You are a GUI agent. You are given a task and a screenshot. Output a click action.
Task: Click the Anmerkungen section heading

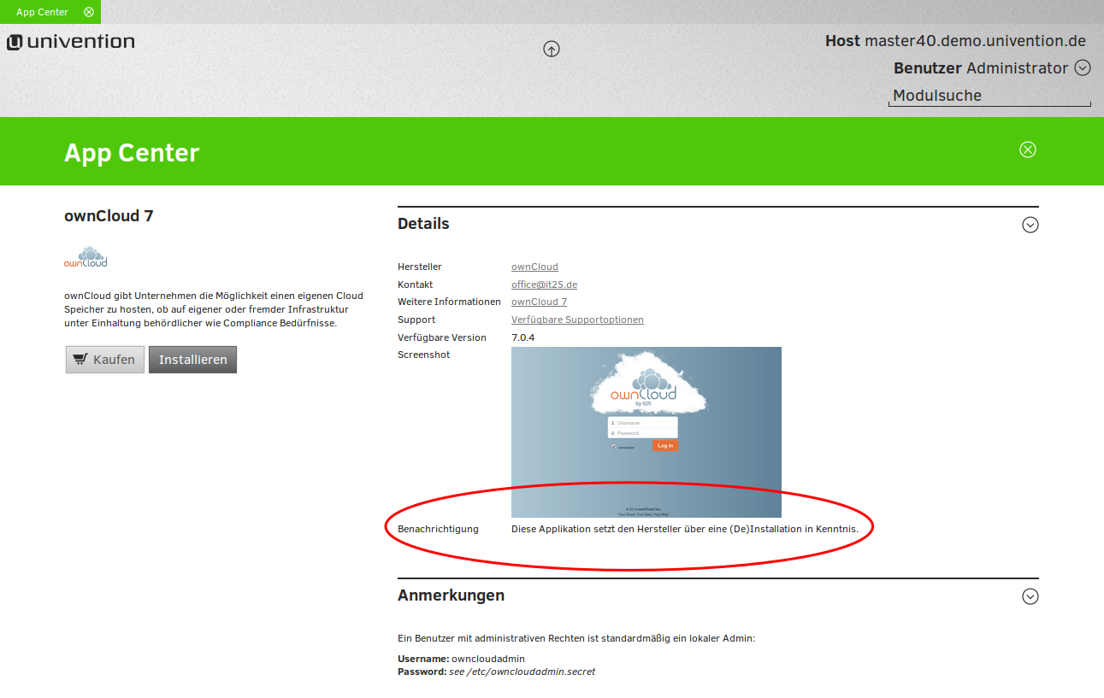[451, 595]
